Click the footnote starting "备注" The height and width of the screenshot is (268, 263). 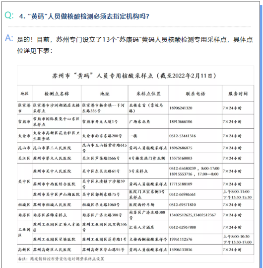(x=61, y=259)
